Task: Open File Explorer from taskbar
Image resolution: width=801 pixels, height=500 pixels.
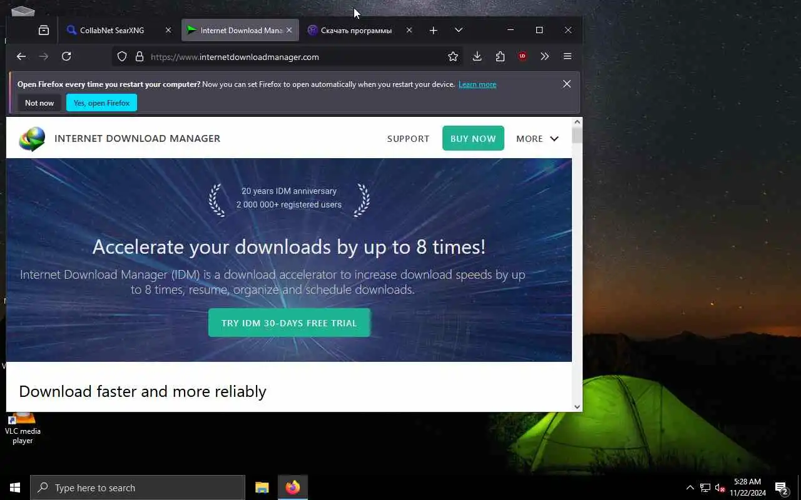Action: pos(262,487)
